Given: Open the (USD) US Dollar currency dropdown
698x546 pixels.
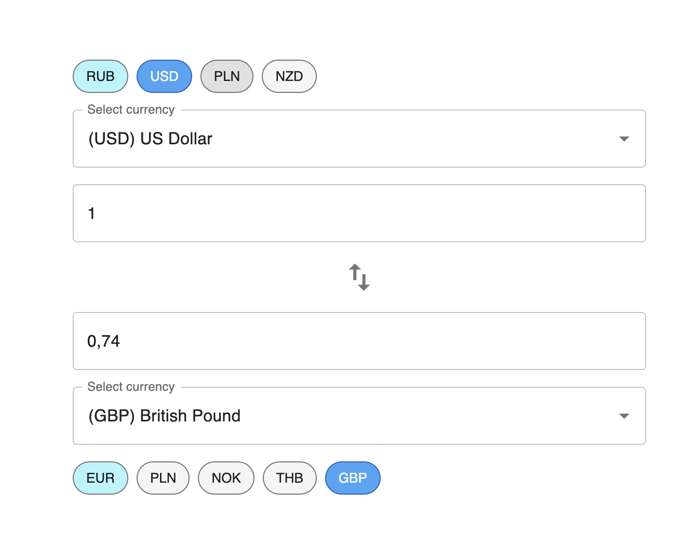Looking at the screenshot, I should 359,139.
